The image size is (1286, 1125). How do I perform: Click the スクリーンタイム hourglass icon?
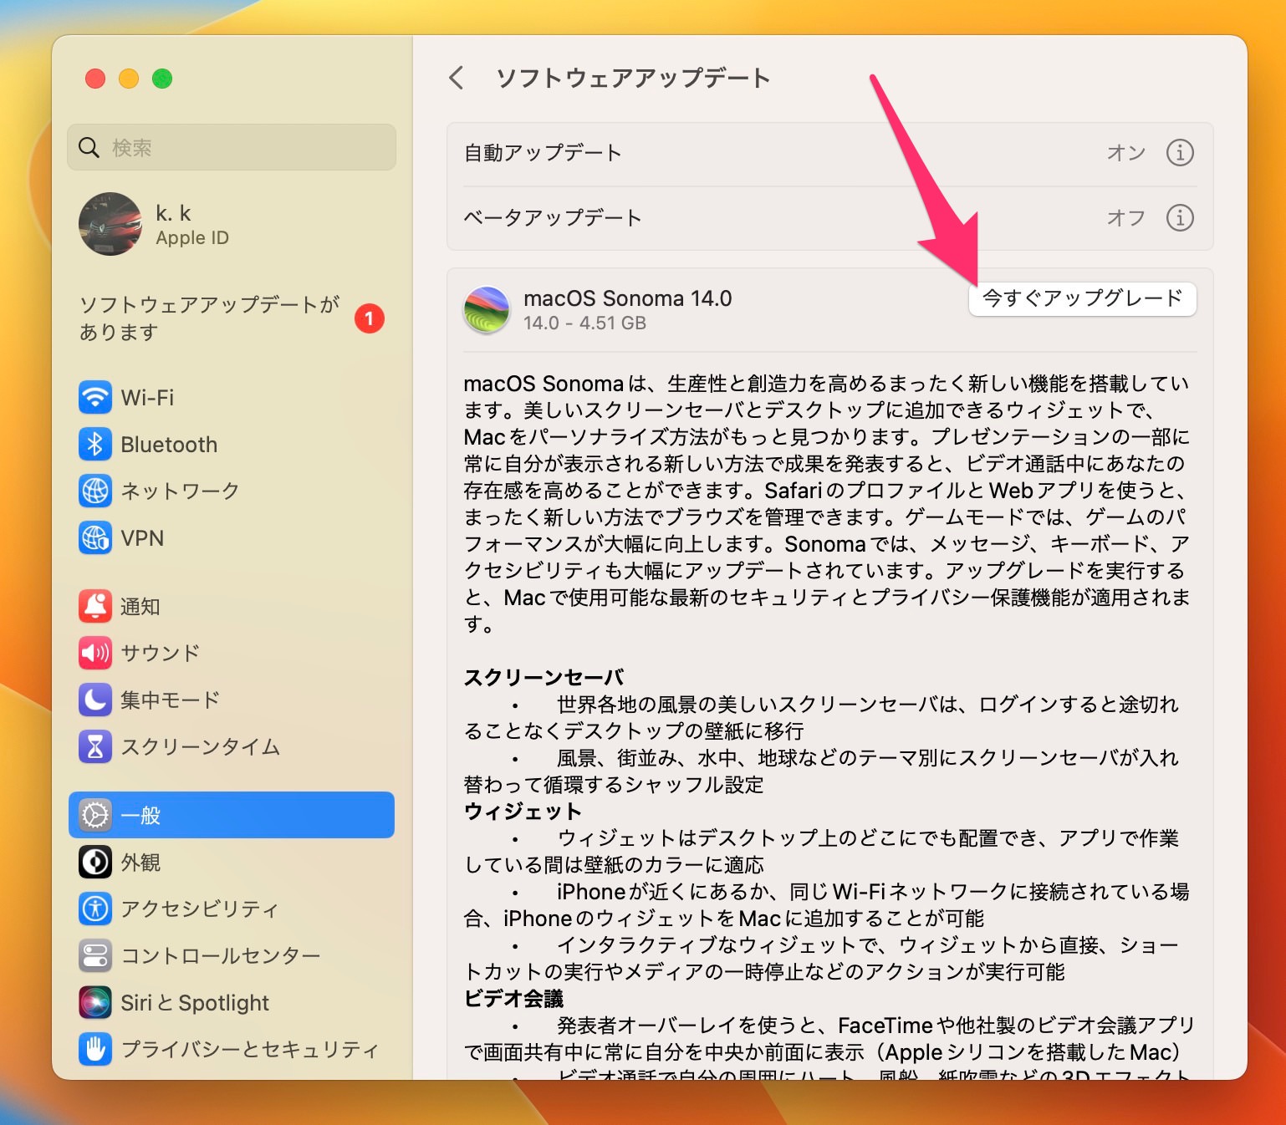(95, 746)
